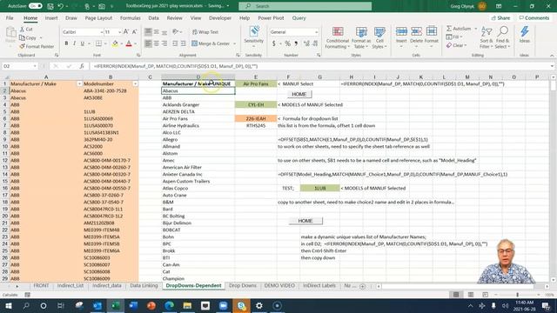
Task: Click the Comments button
Action: 534,17
